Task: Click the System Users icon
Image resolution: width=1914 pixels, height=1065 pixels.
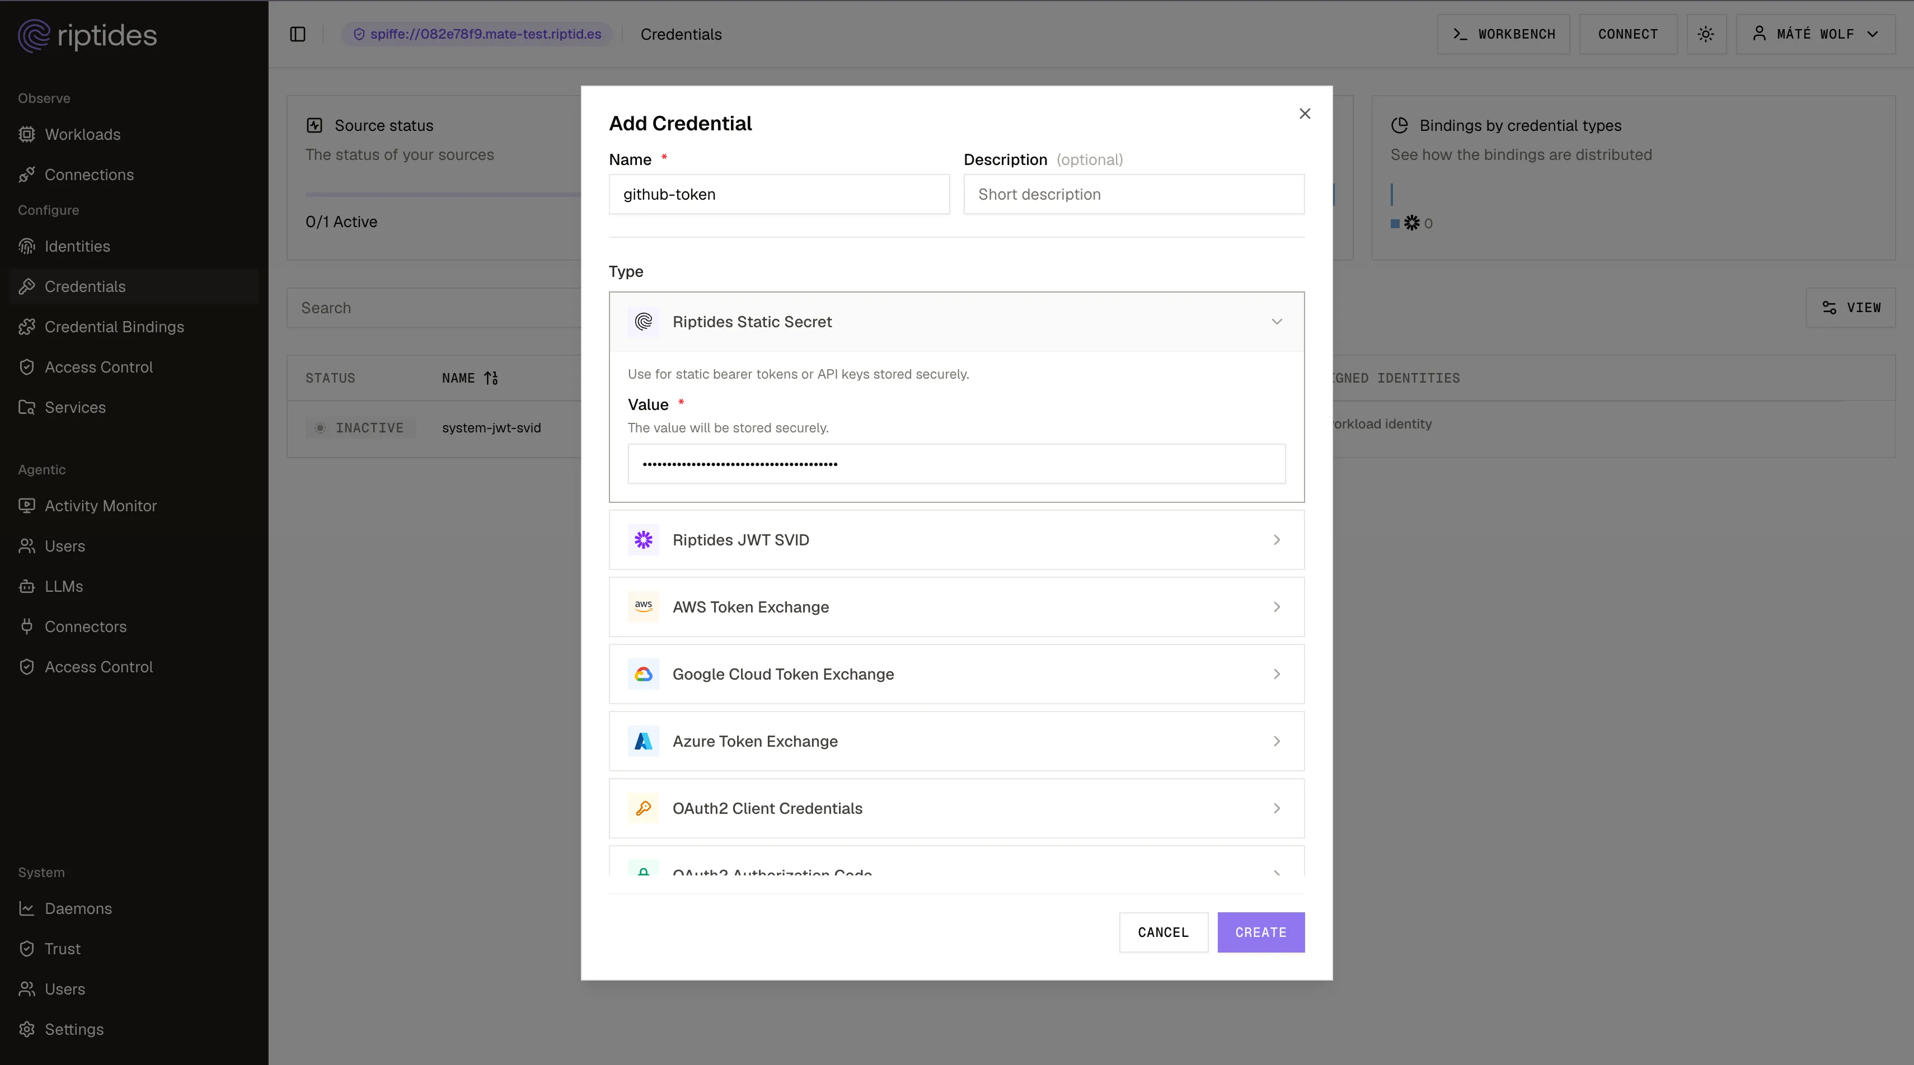Action: tap(27, 988)
